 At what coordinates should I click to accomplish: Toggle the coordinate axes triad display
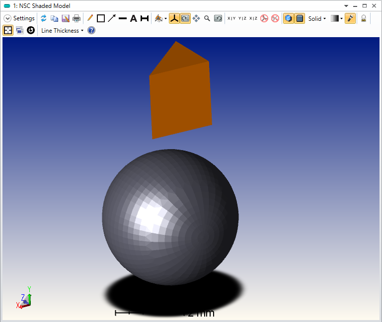tap(174, 18)
